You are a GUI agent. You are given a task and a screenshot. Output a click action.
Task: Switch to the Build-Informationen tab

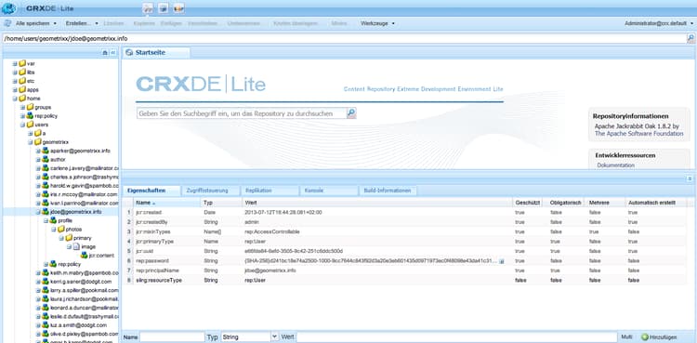coord(388,191)
